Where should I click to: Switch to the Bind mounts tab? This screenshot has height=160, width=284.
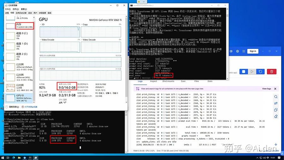[168, 81]
